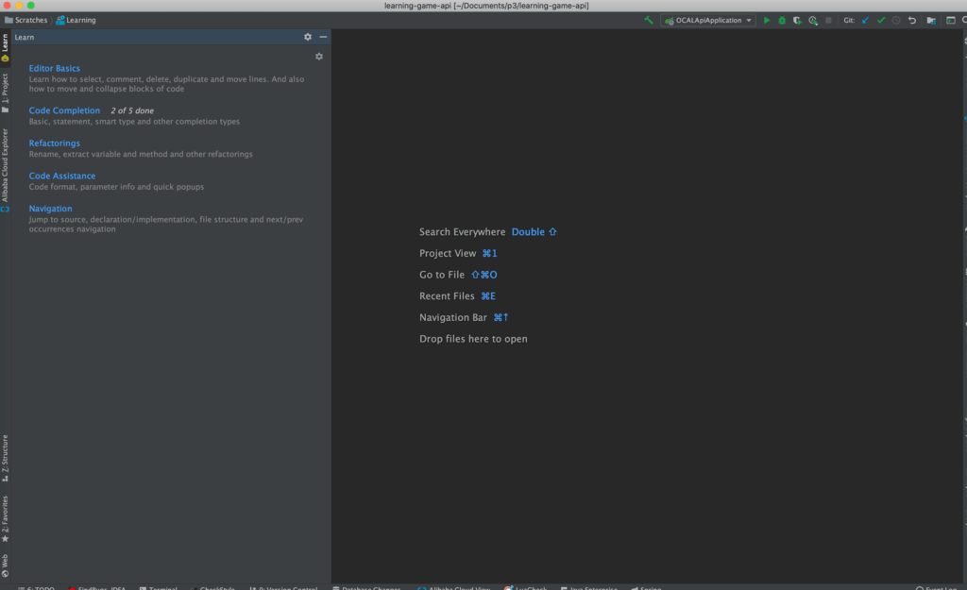The height and width of the screenshot is (590, 967).
Task: Roll back changes with the revert arrow
Action: click(912, 20)
